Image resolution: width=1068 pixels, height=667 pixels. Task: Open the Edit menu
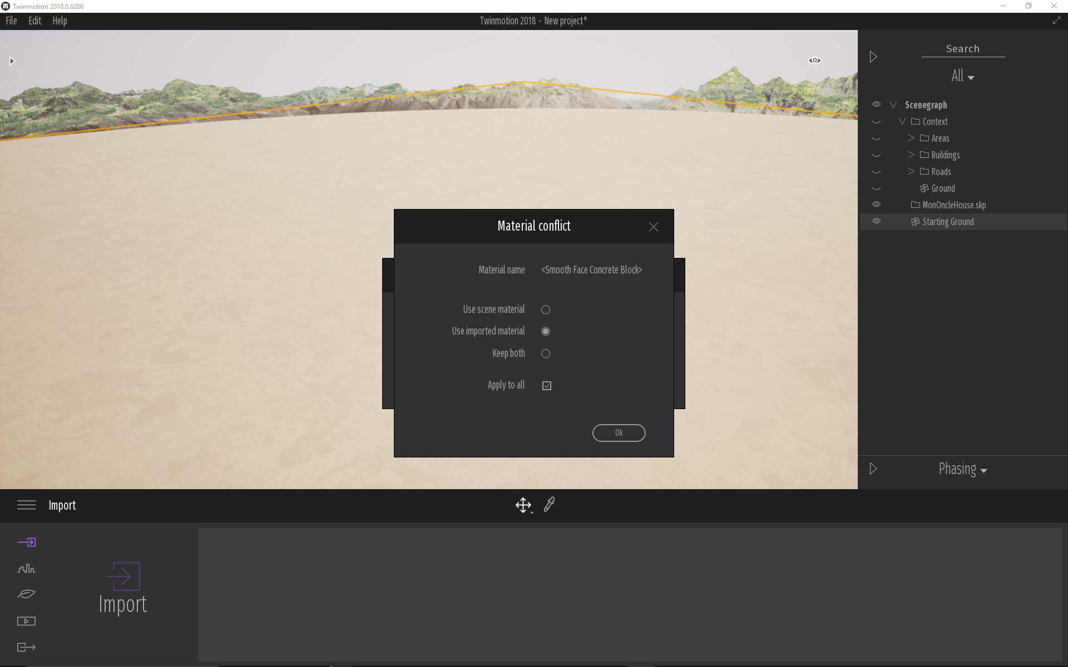[x=34, y=21]
